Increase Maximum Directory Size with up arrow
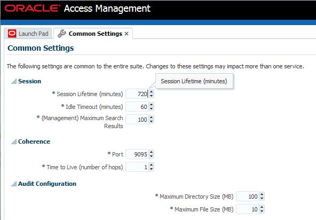Screen dimensions: 316x220 tap(262, 194)
